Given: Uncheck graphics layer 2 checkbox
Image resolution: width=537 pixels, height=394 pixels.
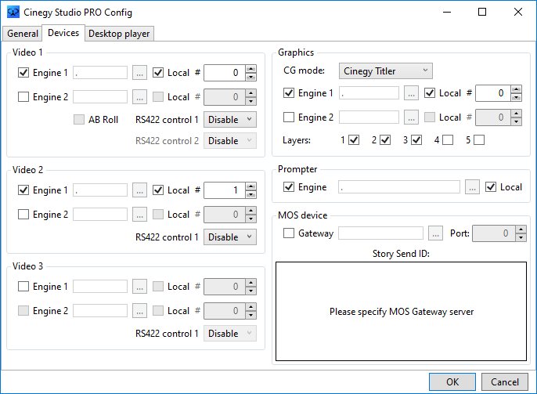Looking at the screenshot, I should coord(385,139).
